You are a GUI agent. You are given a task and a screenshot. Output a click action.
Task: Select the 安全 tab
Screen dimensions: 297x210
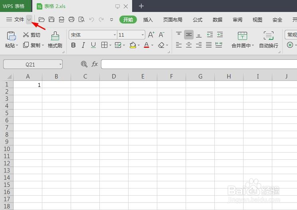coord(277,20)
